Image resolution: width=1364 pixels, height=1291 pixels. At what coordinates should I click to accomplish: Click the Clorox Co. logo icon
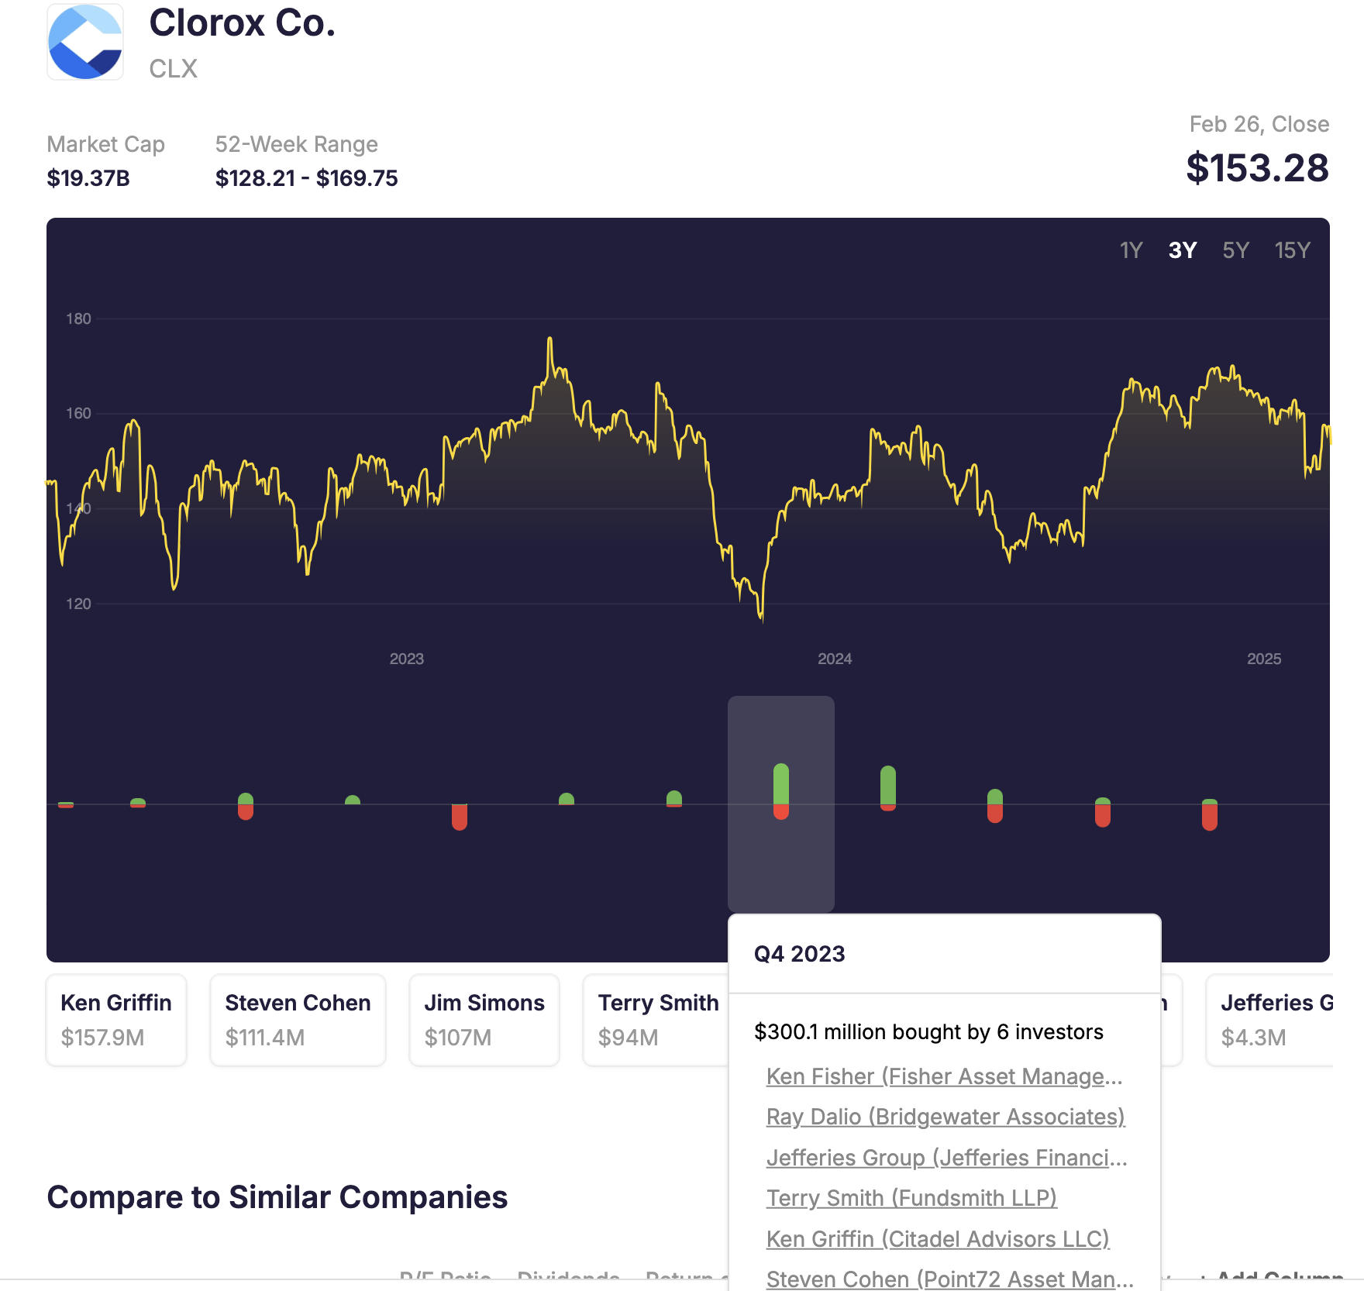[x=85, y=42]
